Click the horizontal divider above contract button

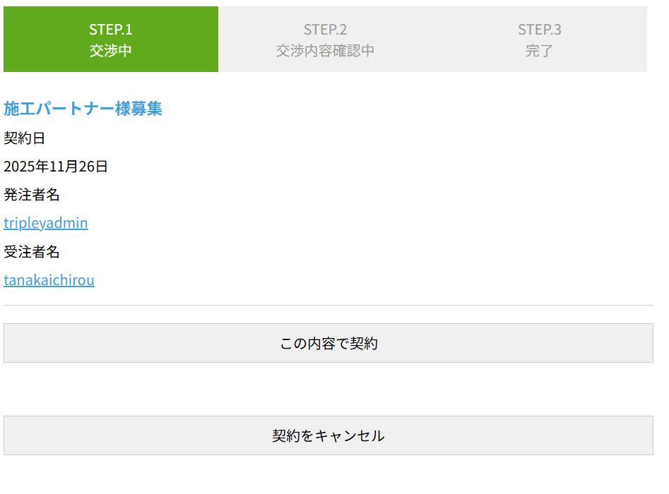[x=328, y=306]
